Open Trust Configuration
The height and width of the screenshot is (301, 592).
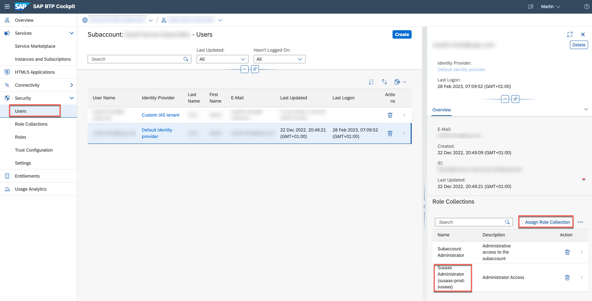pos(34,150)
